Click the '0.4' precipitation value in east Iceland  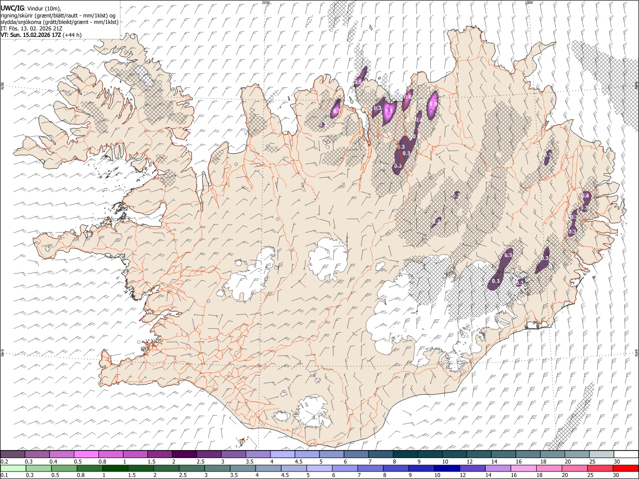click(586, 196)
